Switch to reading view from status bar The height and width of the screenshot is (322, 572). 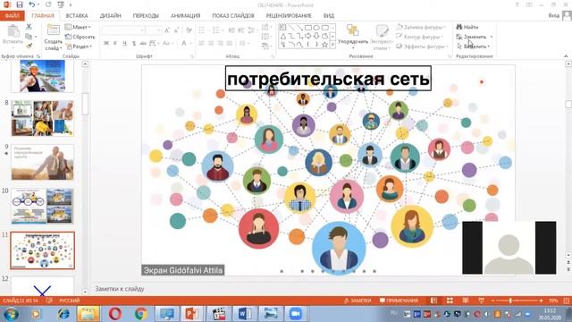pyautogui.click(x=466, y=301)
